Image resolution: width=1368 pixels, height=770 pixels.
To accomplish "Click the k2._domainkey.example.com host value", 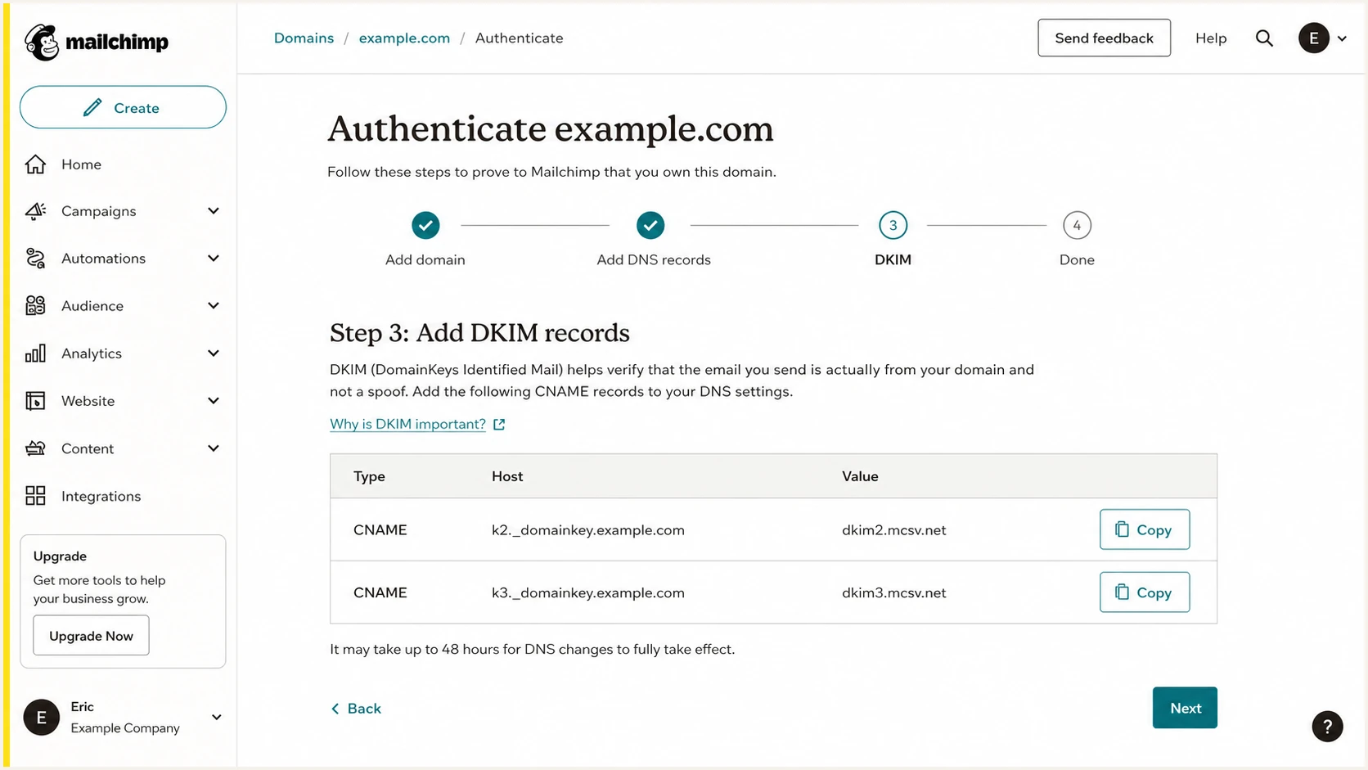I will [x=588, y=530].
